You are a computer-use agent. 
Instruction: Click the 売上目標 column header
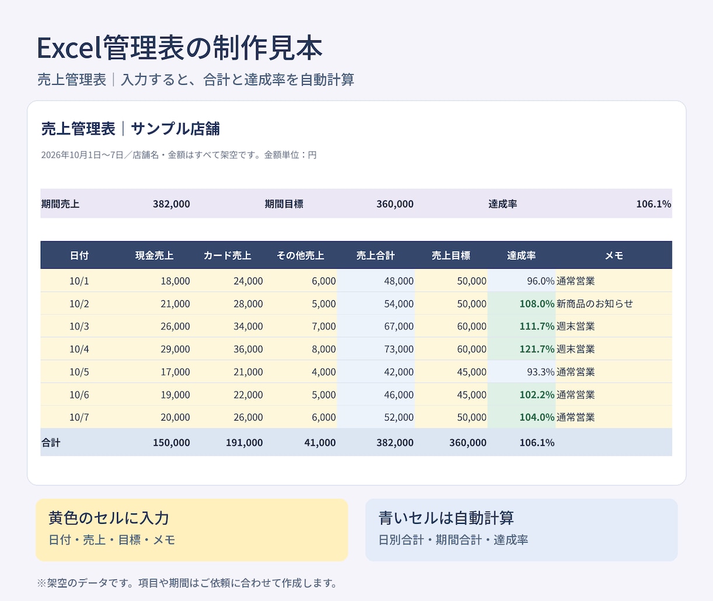pos(451,255)
